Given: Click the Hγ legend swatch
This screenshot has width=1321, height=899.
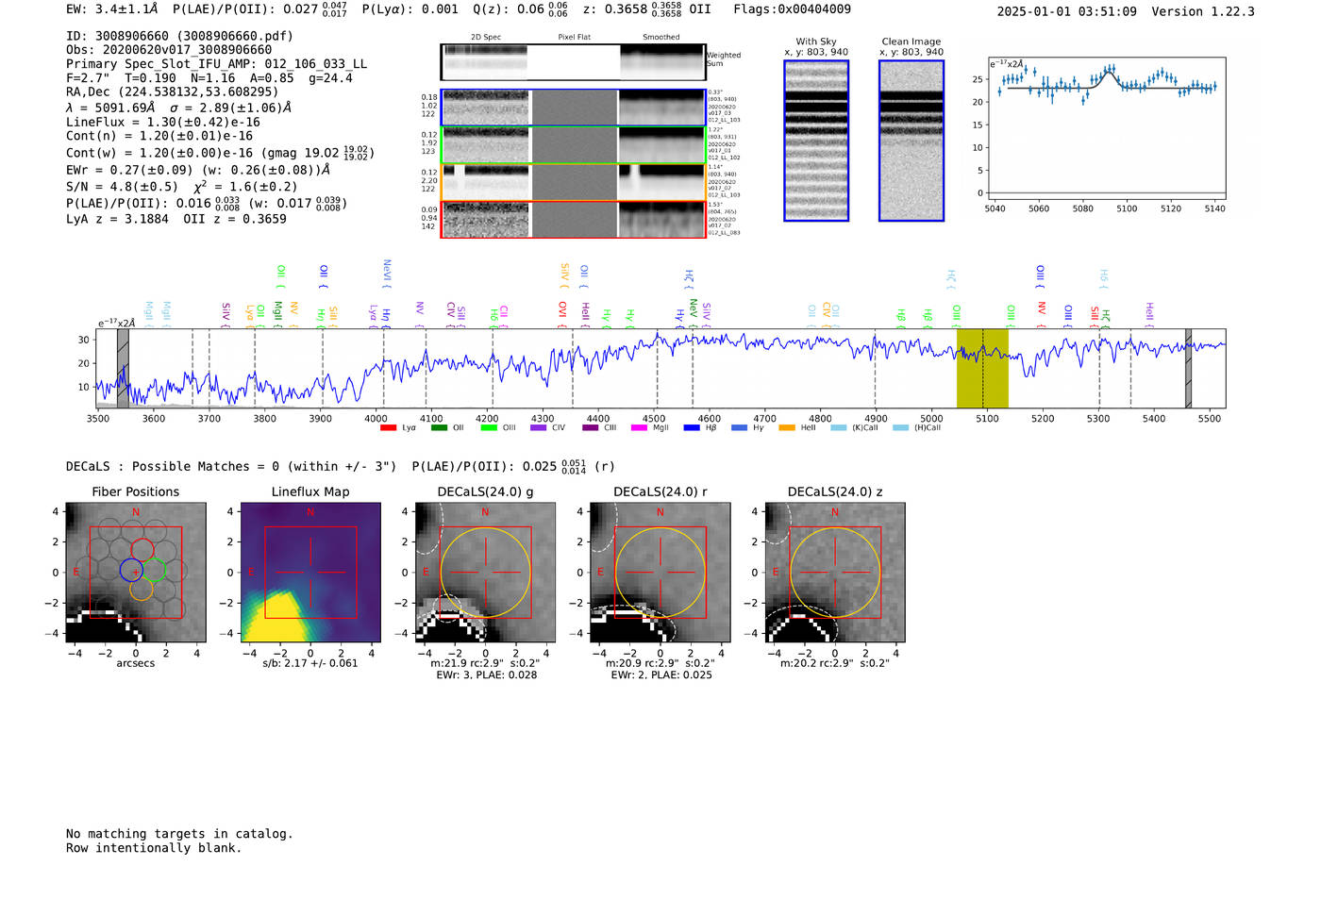Looking at the screenshot, I should point(739,428).
